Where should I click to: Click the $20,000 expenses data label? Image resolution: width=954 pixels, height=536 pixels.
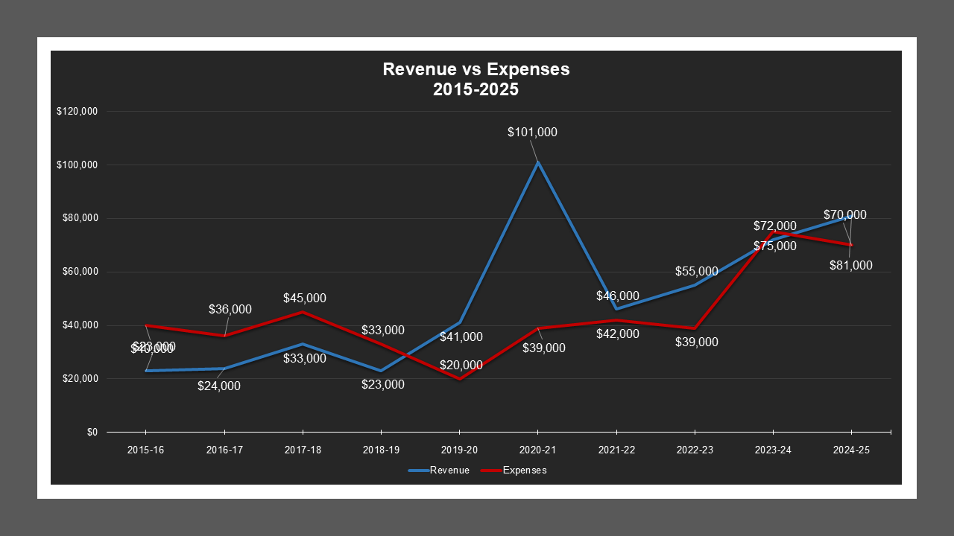461,366
